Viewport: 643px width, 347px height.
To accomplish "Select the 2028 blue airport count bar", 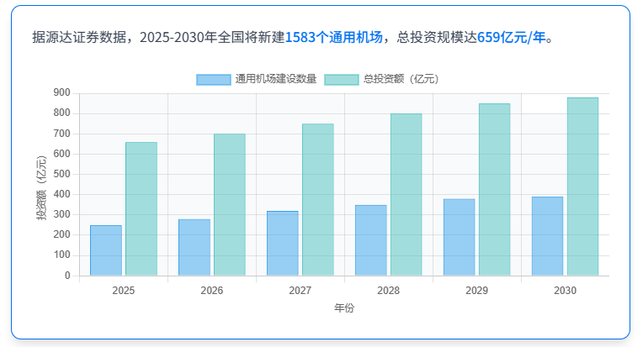I will (x=370, y=240).
